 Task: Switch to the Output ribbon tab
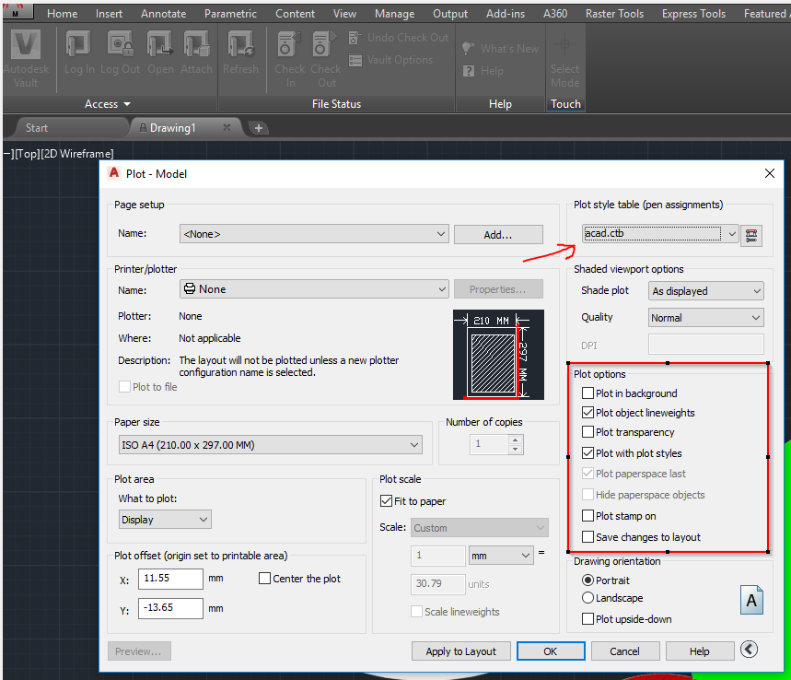coord(449,14)
